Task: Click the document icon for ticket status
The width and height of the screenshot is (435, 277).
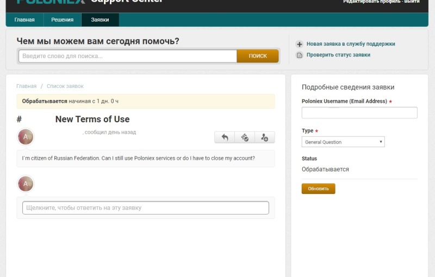Action: click(300, 55)
